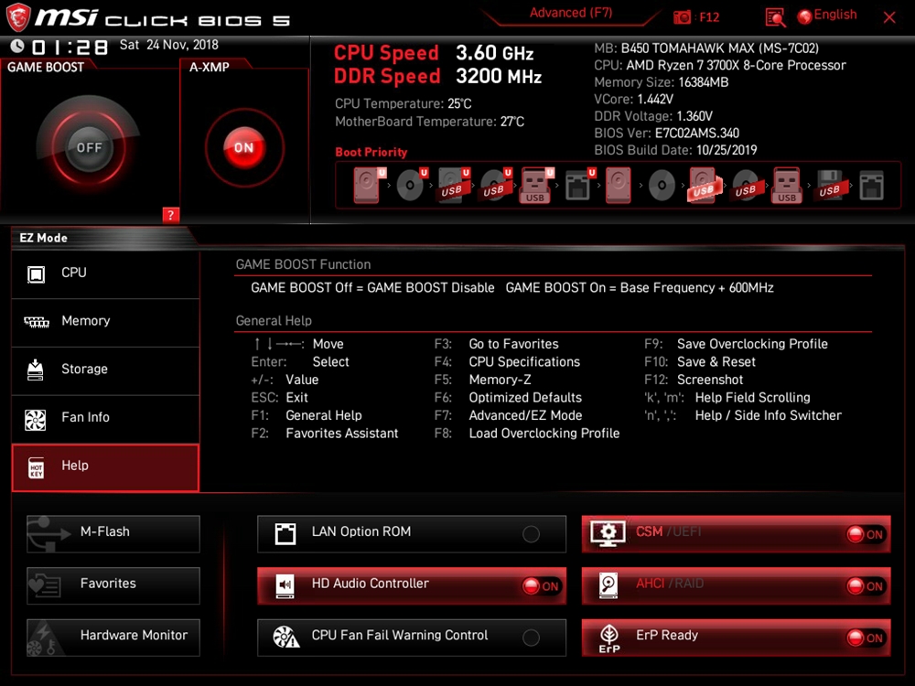
Task: Select the highlighted red USB hard drive boot icon
Action: (x=704, y=185)
